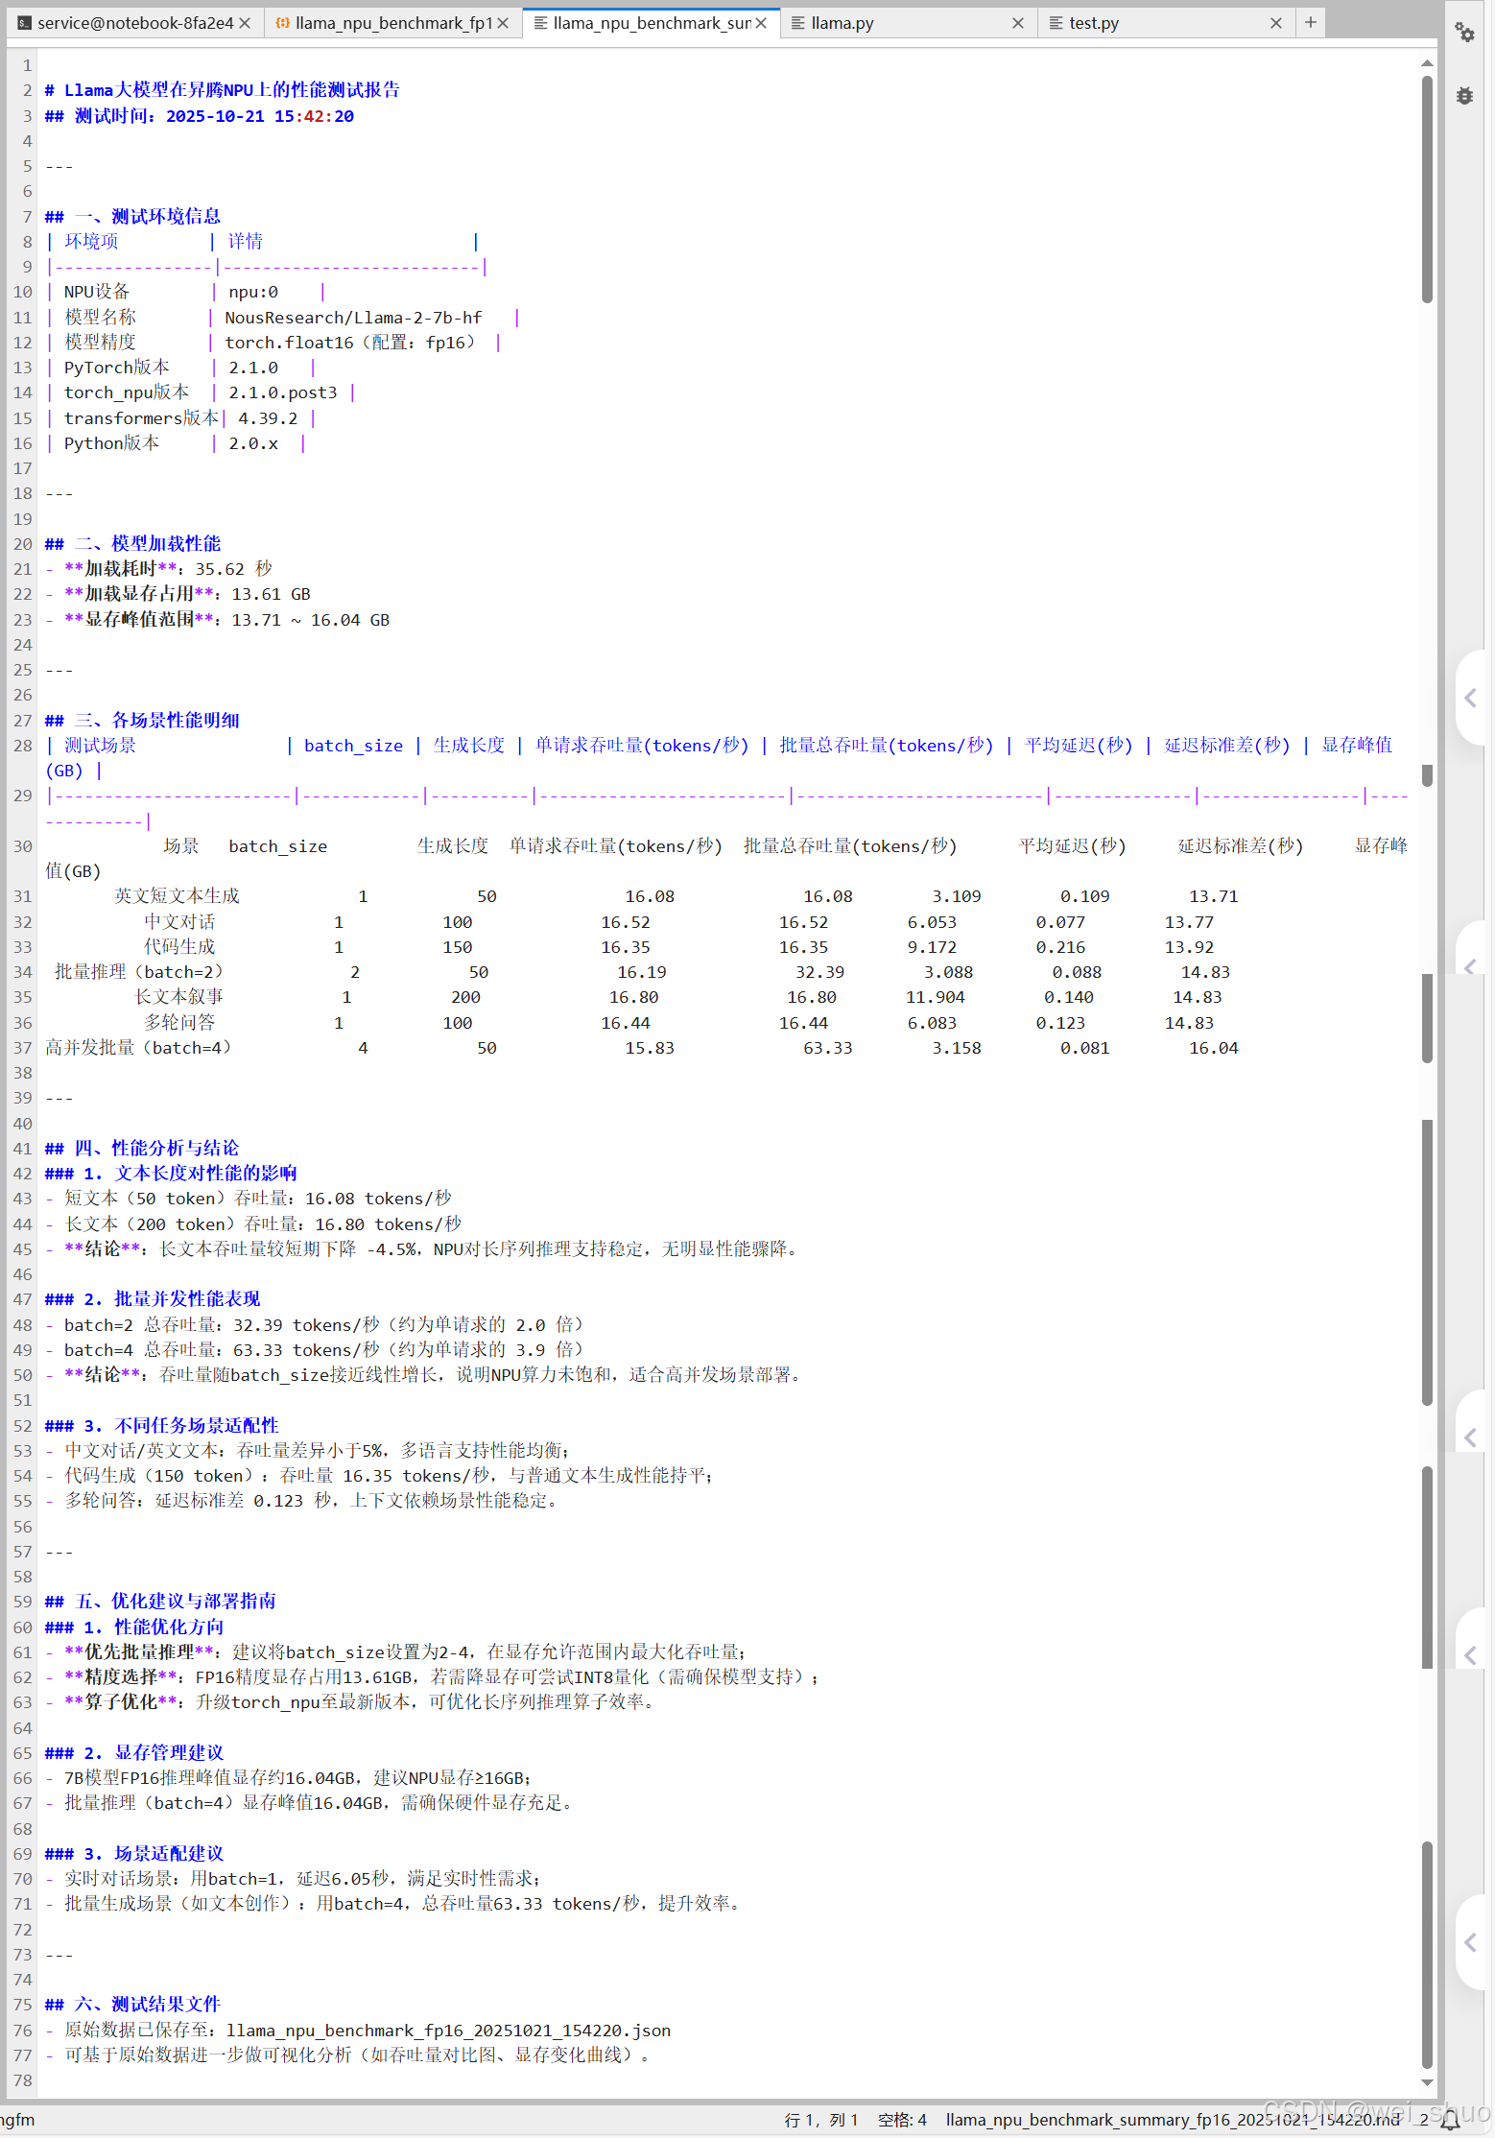Click the '批量推理（batch=2）' row label

[139, 972]
